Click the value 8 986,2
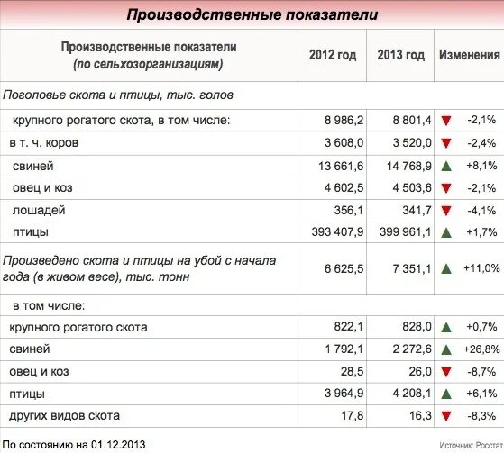The image size is (504, 453). (344, 121)
